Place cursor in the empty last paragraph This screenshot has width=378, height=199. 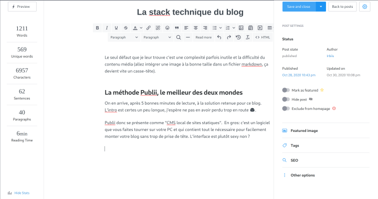tap(187, 149)
